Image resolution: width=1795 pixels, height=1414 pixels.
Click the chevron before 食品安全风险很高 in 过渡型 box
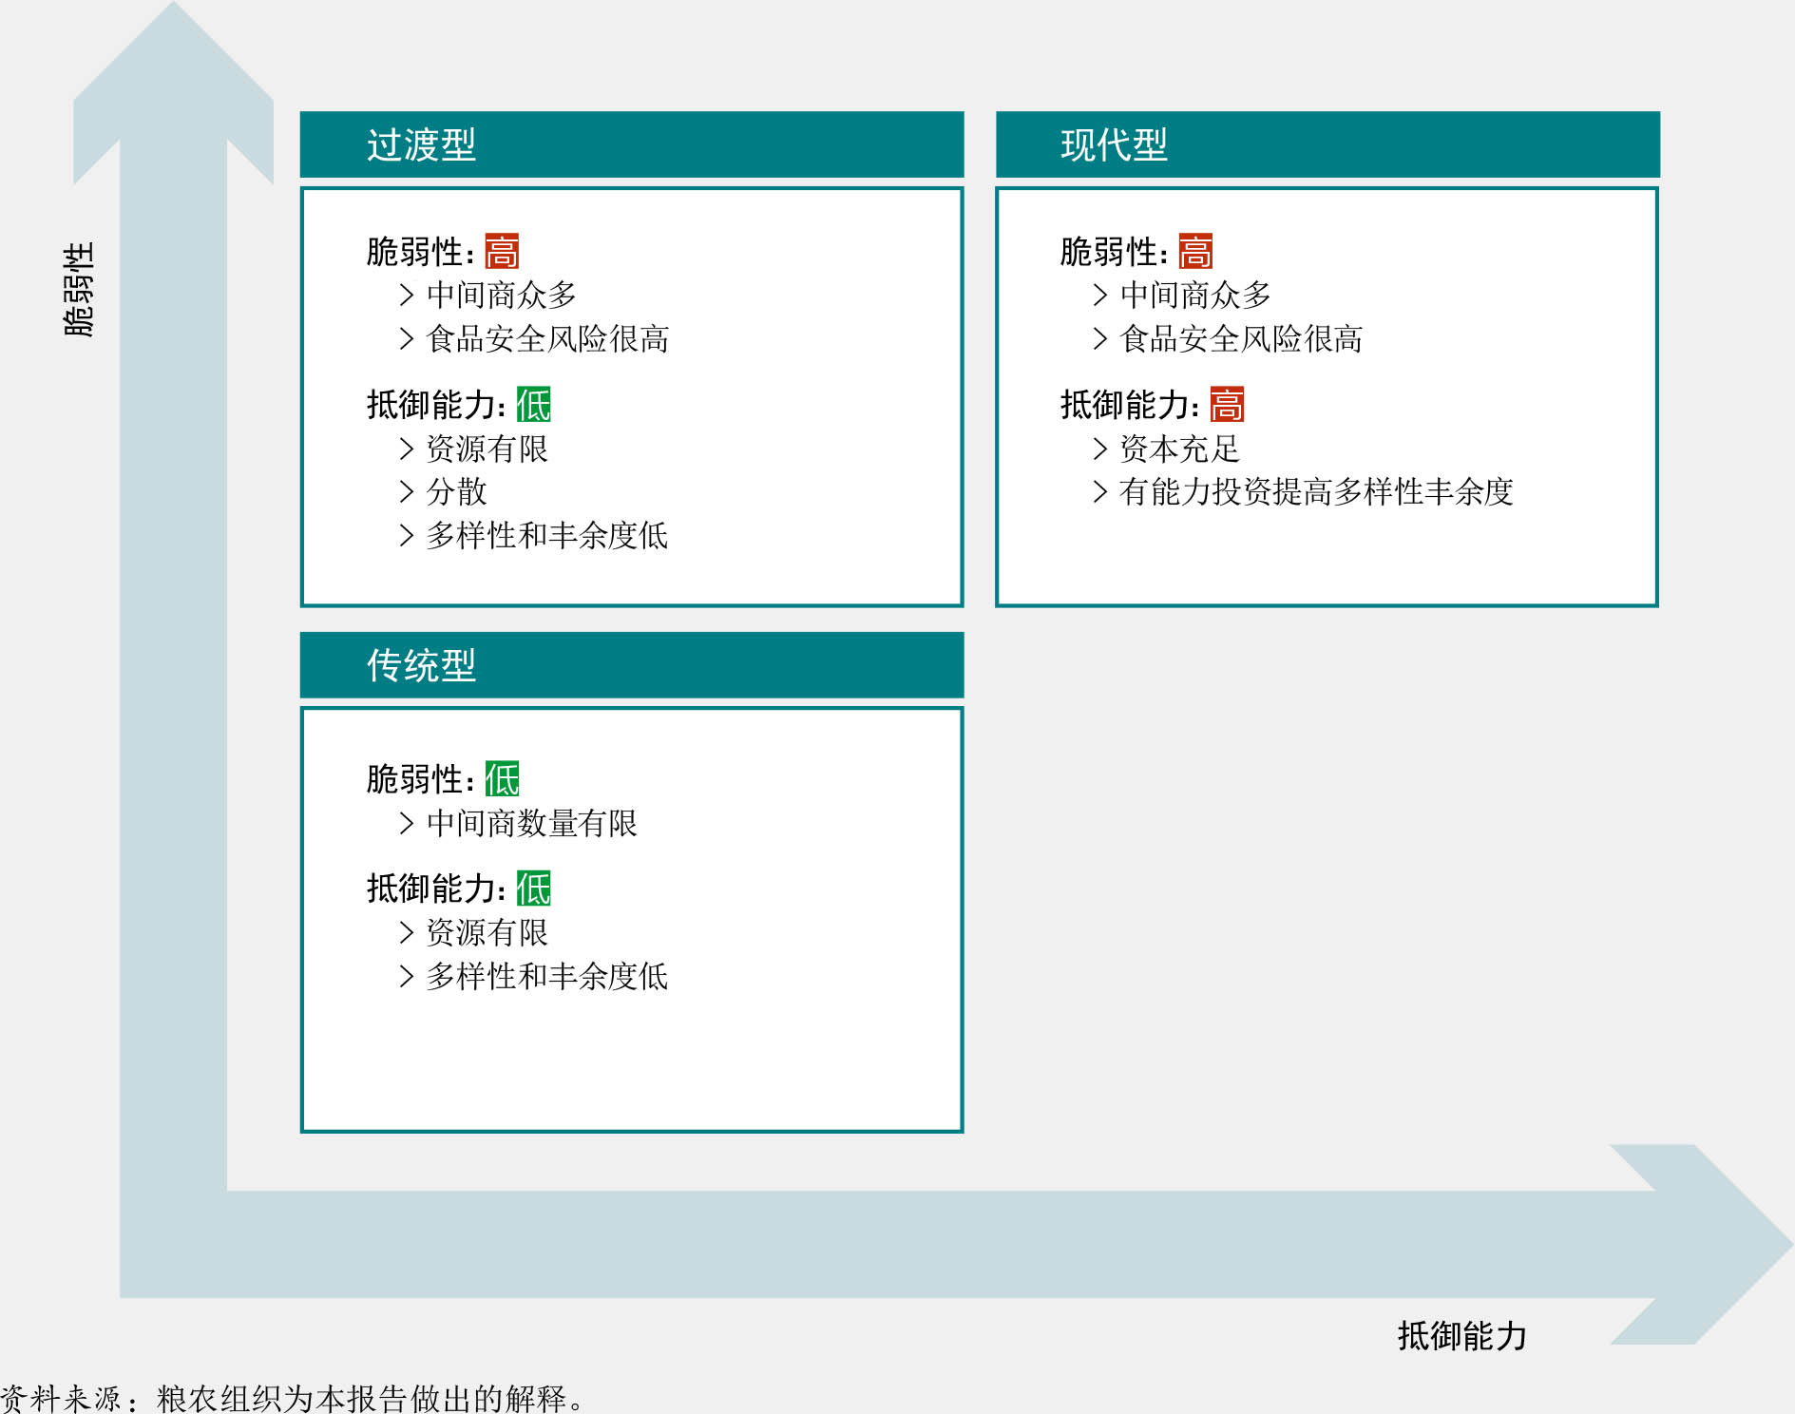tap(407, 339)
